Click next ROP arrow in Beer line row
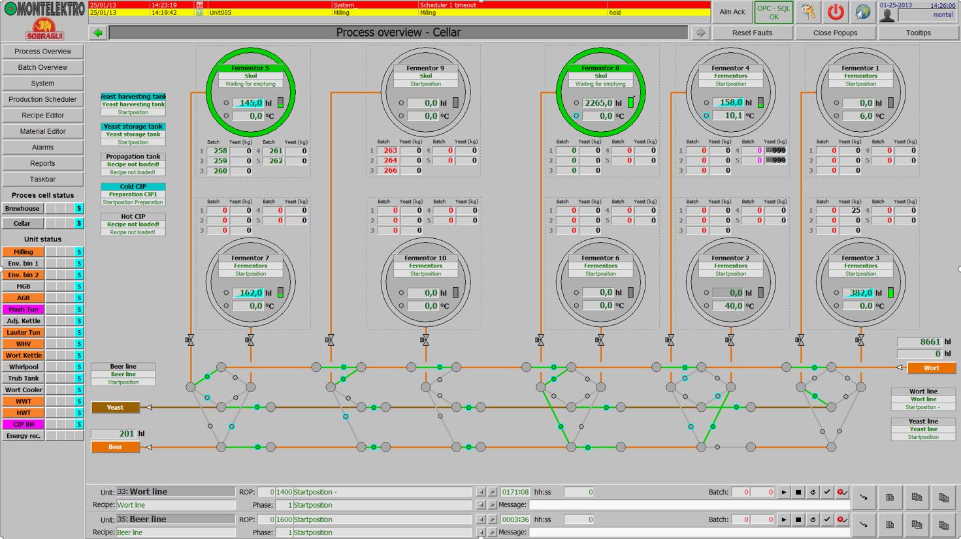This screenshot has height=539, width=961. [x=493, y=519]
